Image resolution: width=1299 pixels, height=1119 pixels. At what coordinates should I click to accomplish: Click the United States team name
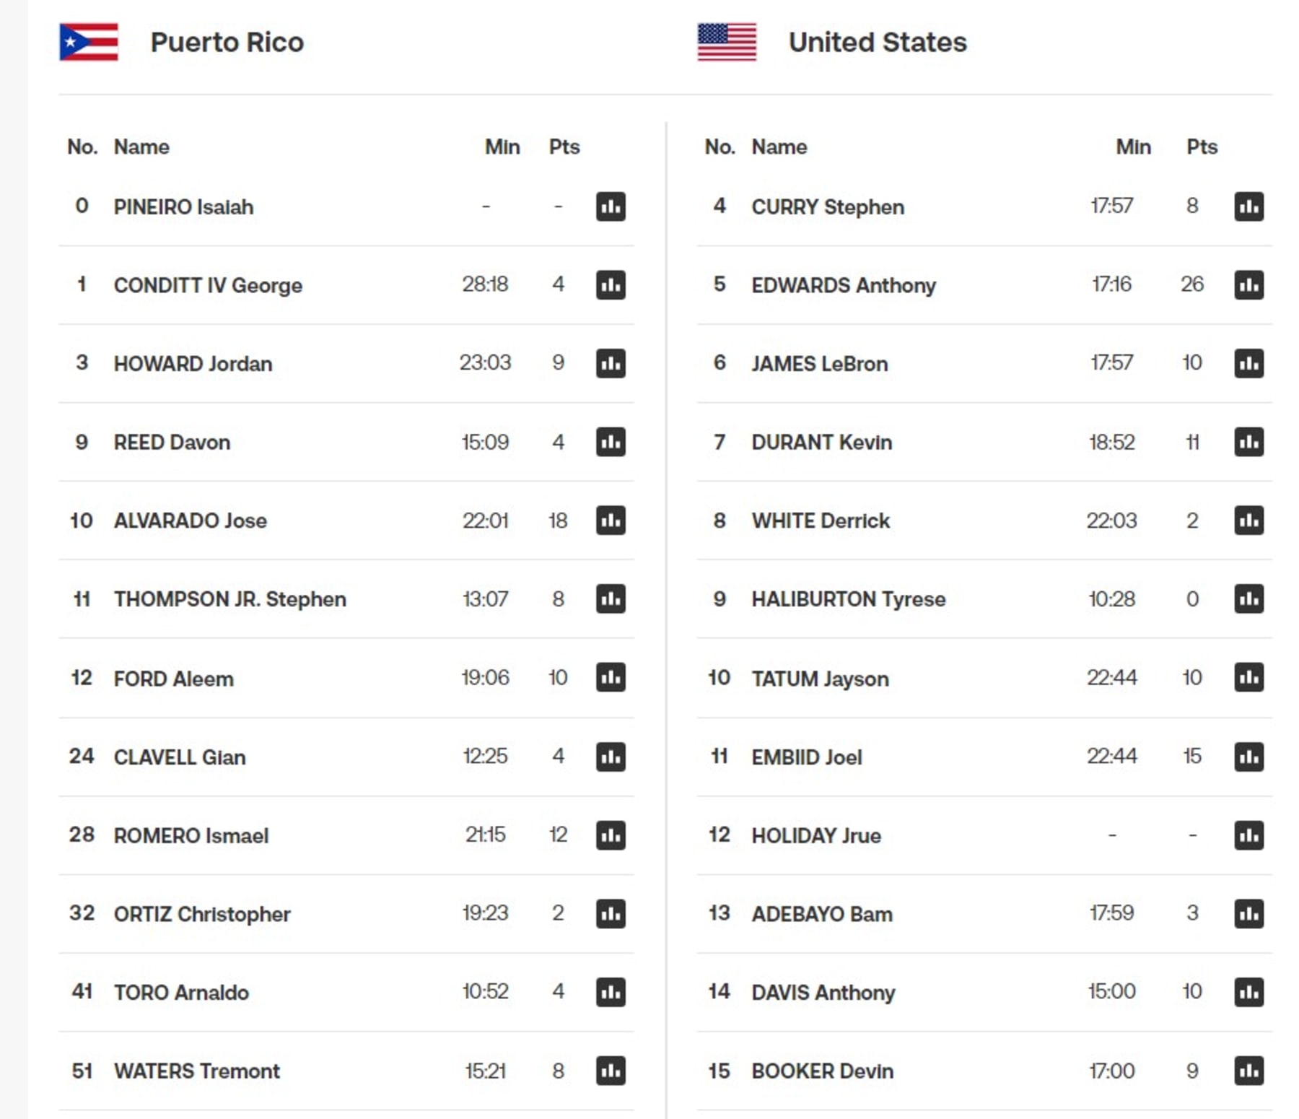pyautogui.click(x=878, y=41)
